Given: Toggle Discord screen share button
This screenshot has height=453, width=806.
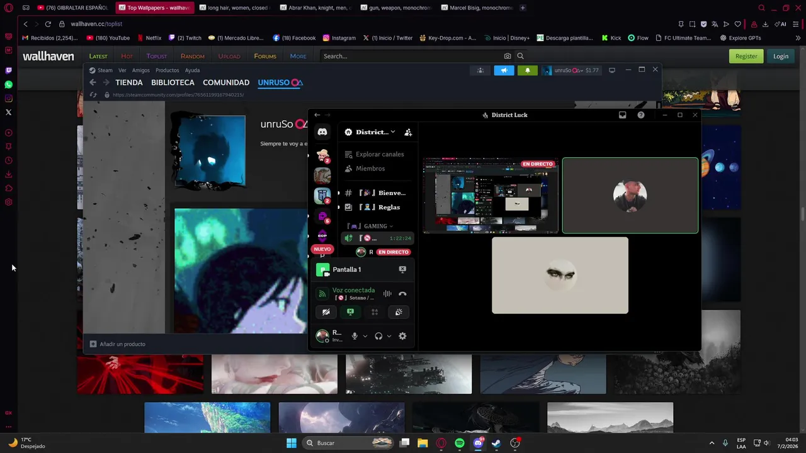Looking at the screenshot, I should pos(350,312).
